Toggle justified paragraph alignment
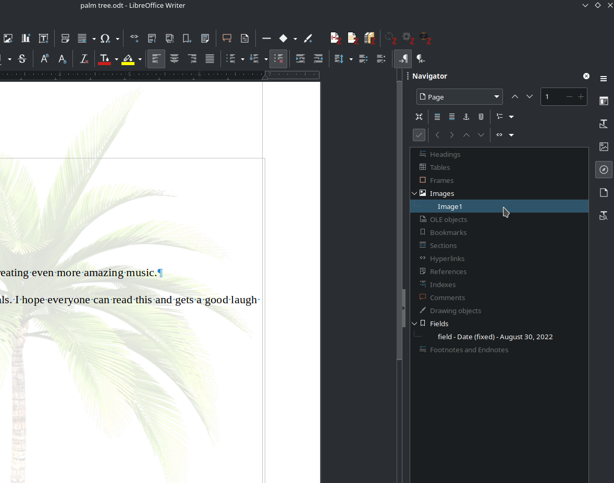The image size is (614, 483). click(x=210, y=59)
